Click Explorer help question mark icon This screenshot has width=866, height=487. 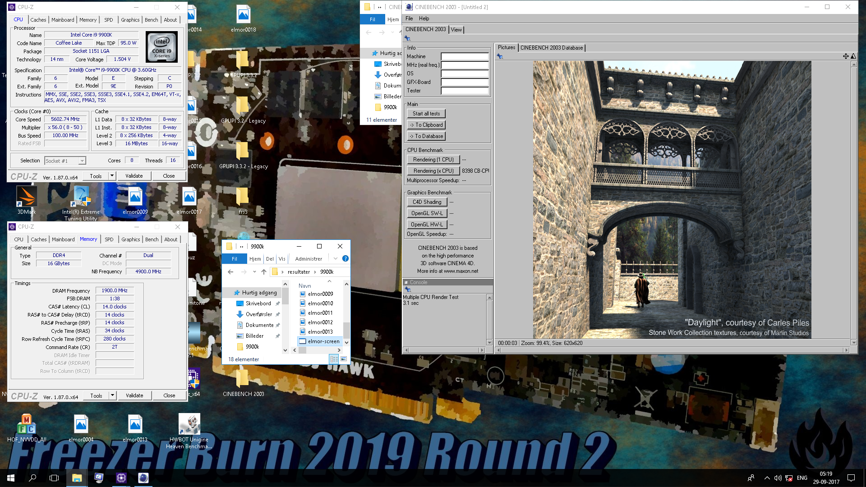[x=345, y=259]
